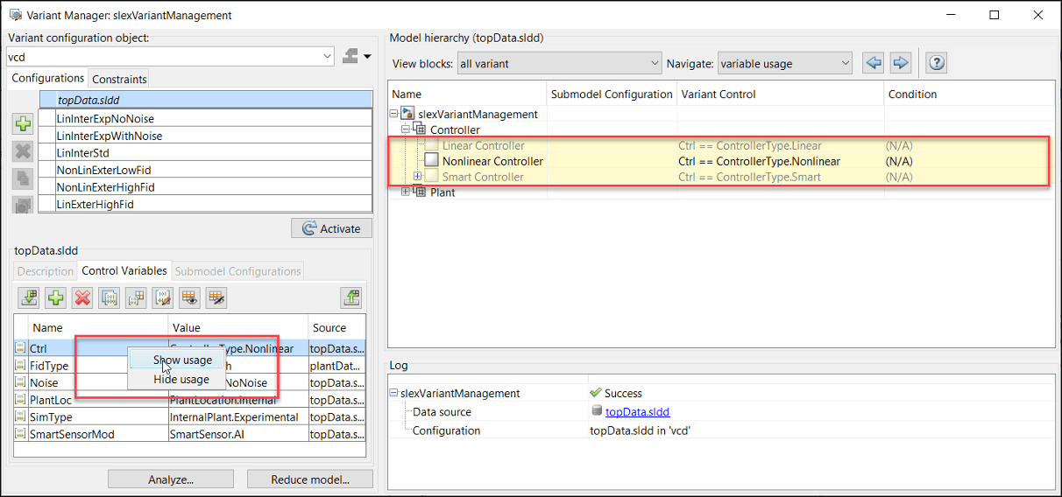This screenshot has height=497, width=1062.
Task: Click the Activate button
Action: pos(331,228)
